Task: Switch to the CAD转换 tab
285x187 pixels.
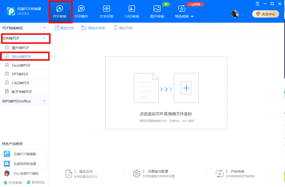Action: coord(132,11)
